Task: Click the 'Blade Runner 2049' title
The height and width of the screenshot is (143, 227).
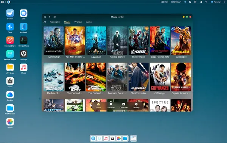Action: (x=160, y=57)
